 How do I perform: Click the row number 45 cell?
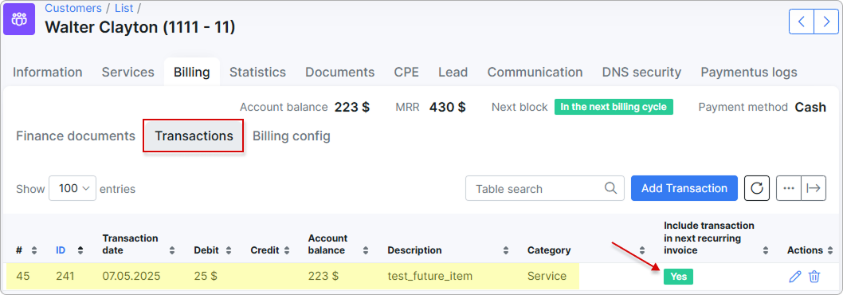coord(23,276)
